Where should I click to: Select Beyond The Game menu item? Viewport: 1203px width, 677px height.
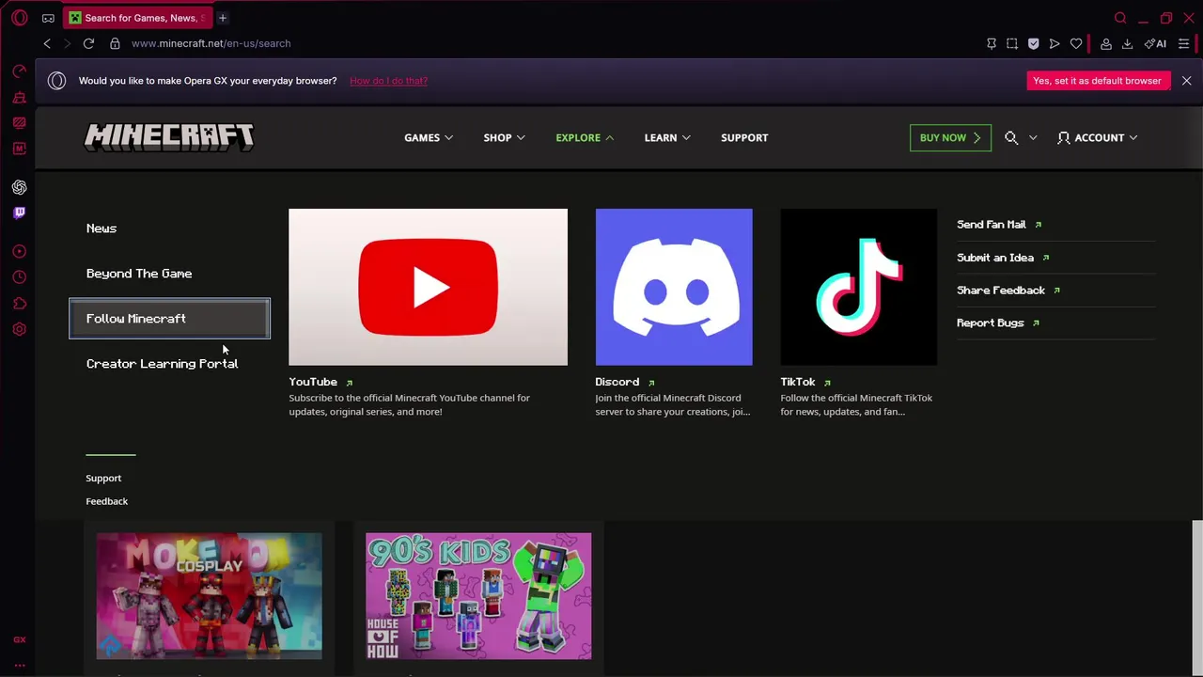(x=139, y=274)
